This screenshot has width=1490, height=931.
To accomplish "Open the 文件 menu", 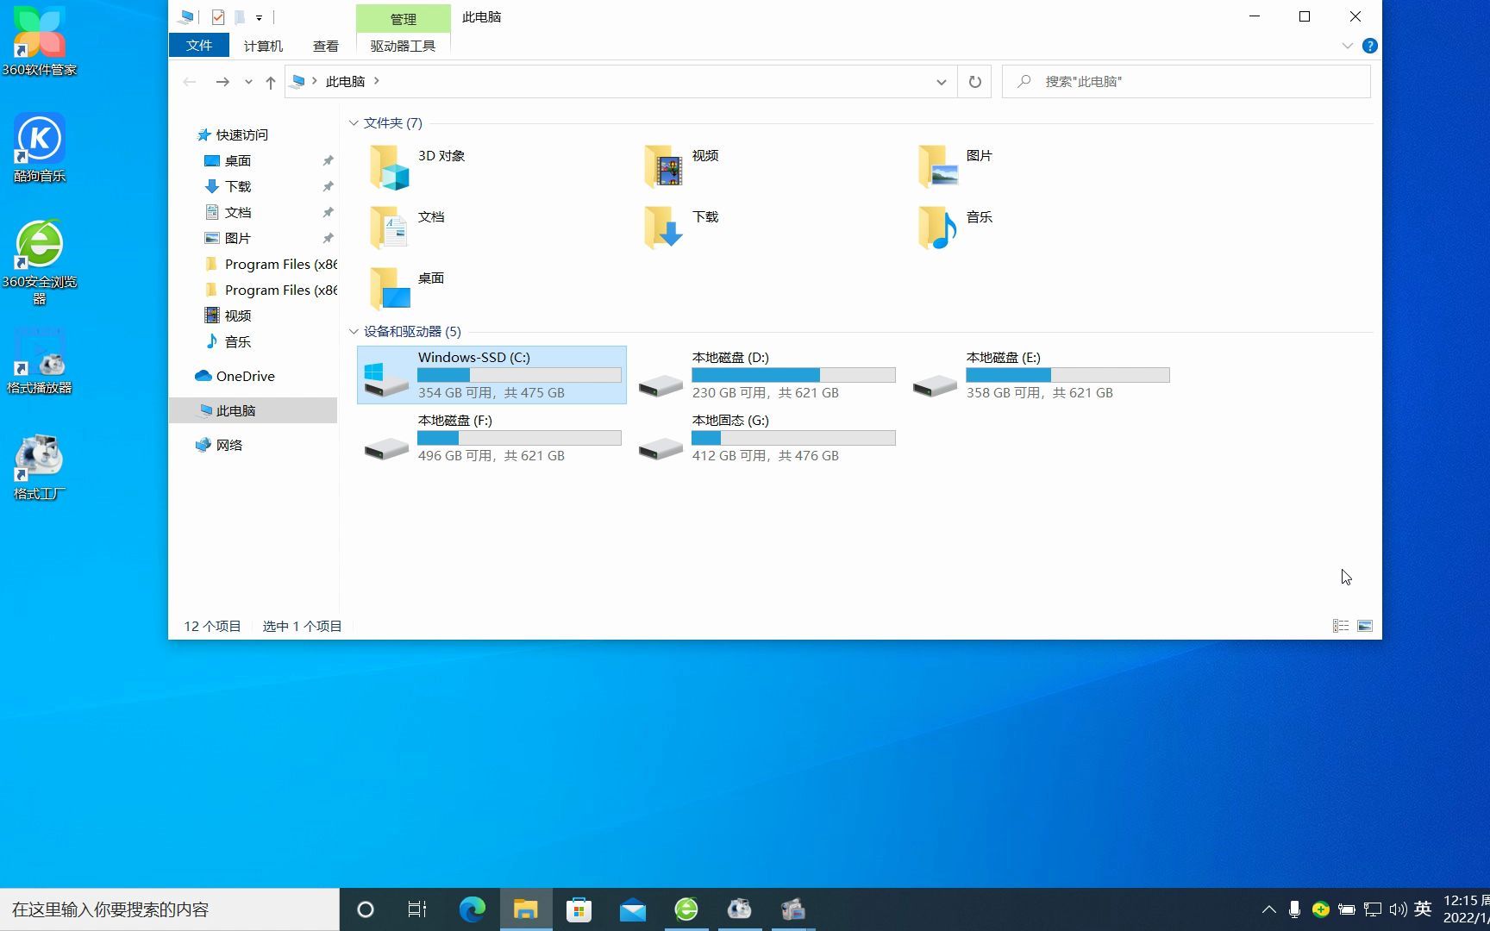I will click(x=199, y=46).
